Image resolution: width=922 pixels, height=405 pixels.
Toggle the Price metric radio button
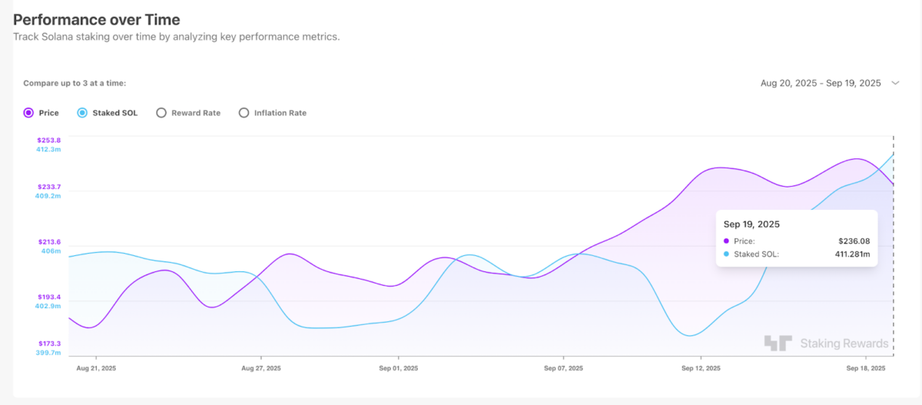point(28,113)
